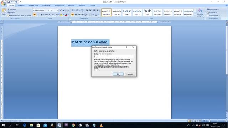
Task: Open the change case Aa dropdown
Action: click(57, 15)
